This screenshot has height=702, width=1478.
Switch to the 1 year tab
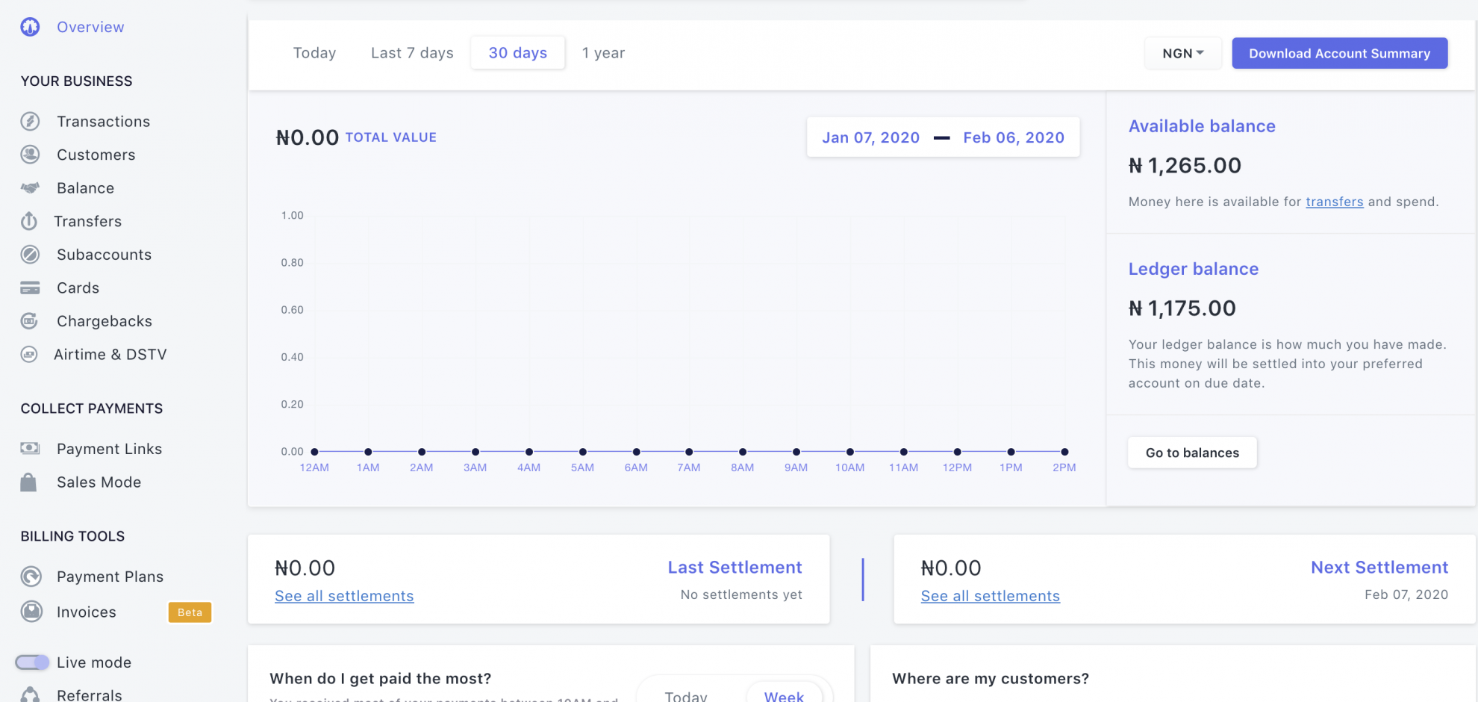[602, 52]
